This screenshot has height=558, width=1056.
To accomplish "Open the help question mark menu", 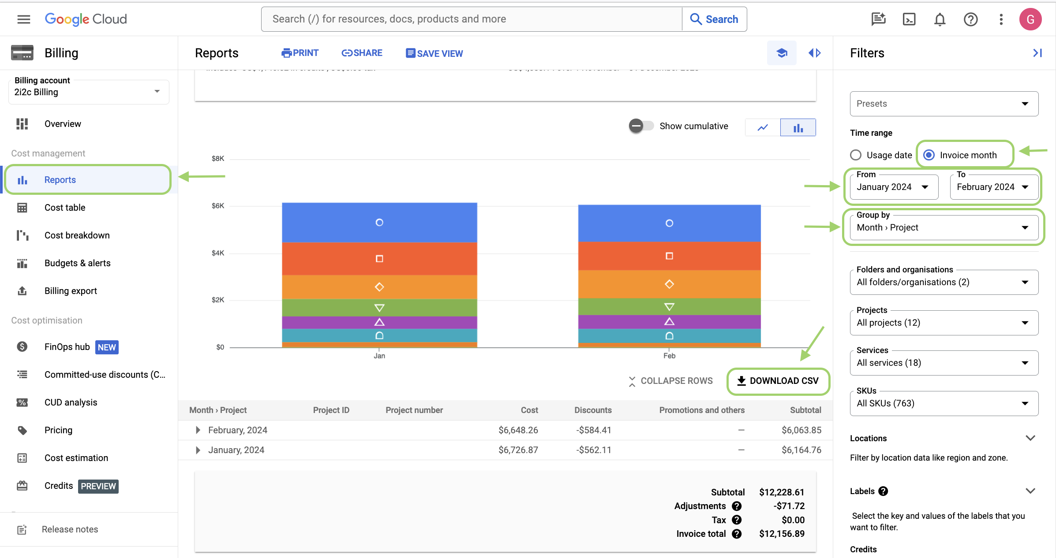I will [x=970, y=19].
